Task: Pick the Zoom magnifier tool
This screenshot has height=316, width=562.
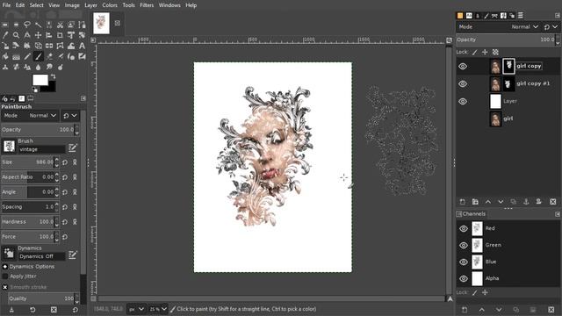Action: pos(16,35)
